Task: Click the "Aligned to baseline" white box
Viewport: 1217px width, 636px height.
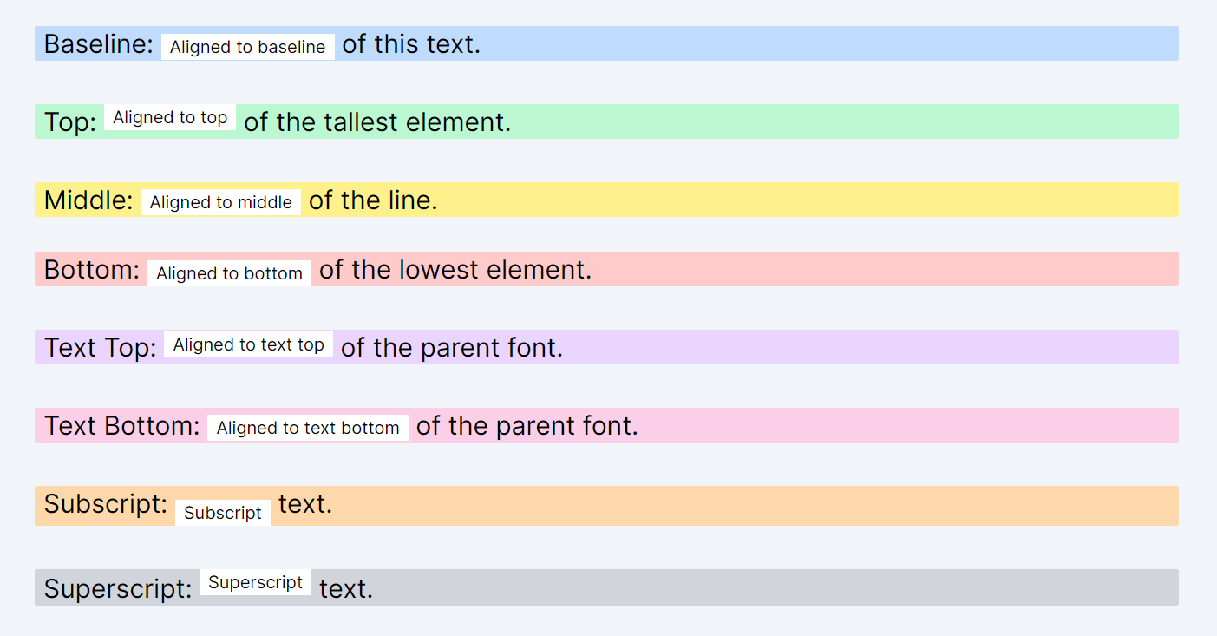Action: point(248,47)
